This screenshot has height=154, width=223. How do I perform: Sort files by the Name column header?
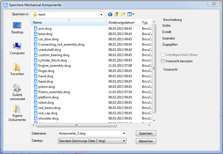point(69,23)
